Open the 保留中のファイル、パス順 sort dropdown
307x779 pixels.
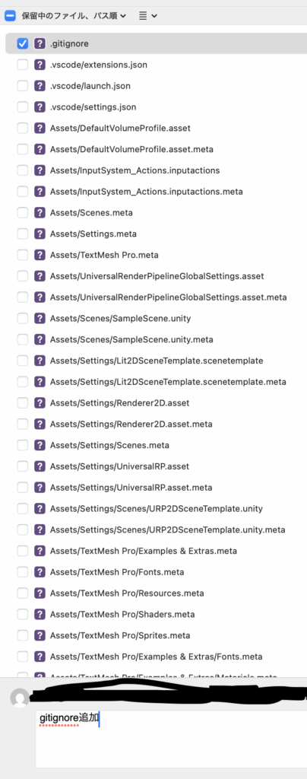[x=74, y=16]
